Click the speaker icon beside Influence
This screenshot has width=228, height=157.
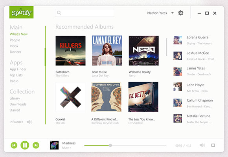(x=29, y=122)
